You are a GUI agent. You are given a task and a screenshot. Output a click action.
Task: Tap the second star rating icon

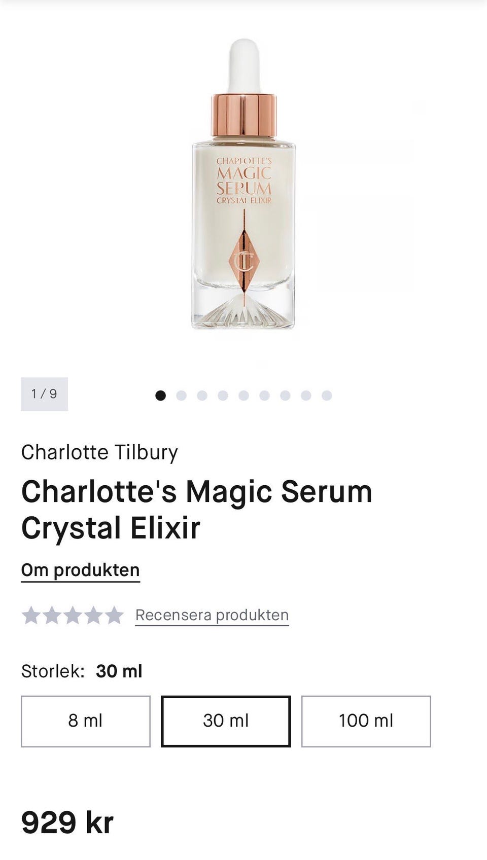pyautogui.click(x=52, y=615)
